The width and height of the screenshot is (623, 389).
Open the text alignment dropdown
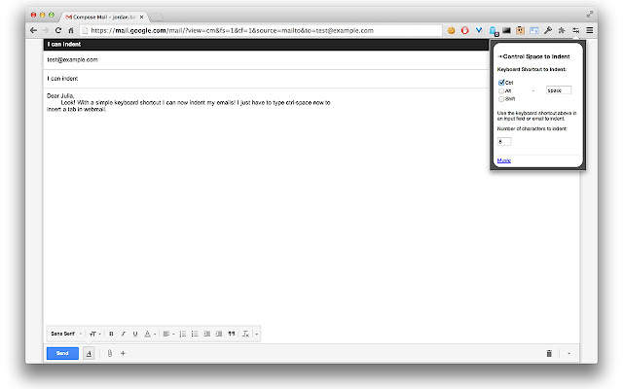168,334
